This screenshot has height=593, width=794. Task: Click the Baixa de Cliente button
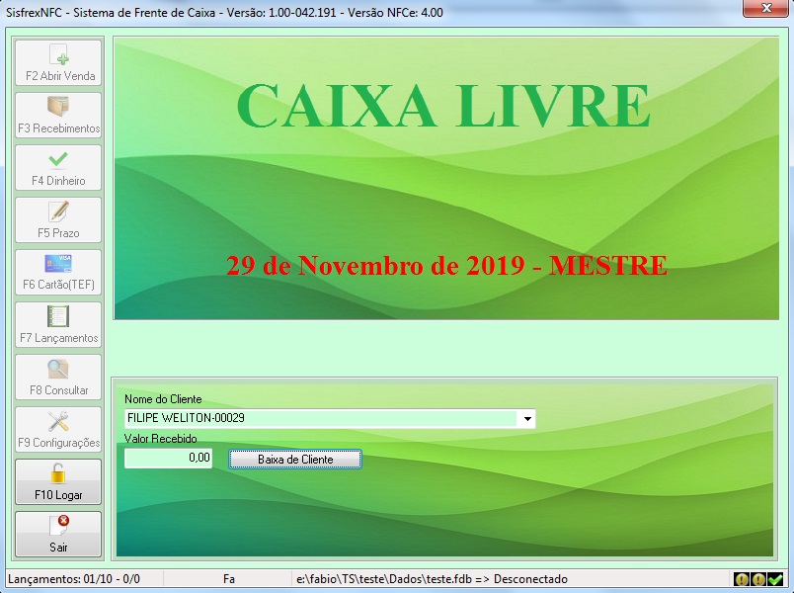(295, 460)
